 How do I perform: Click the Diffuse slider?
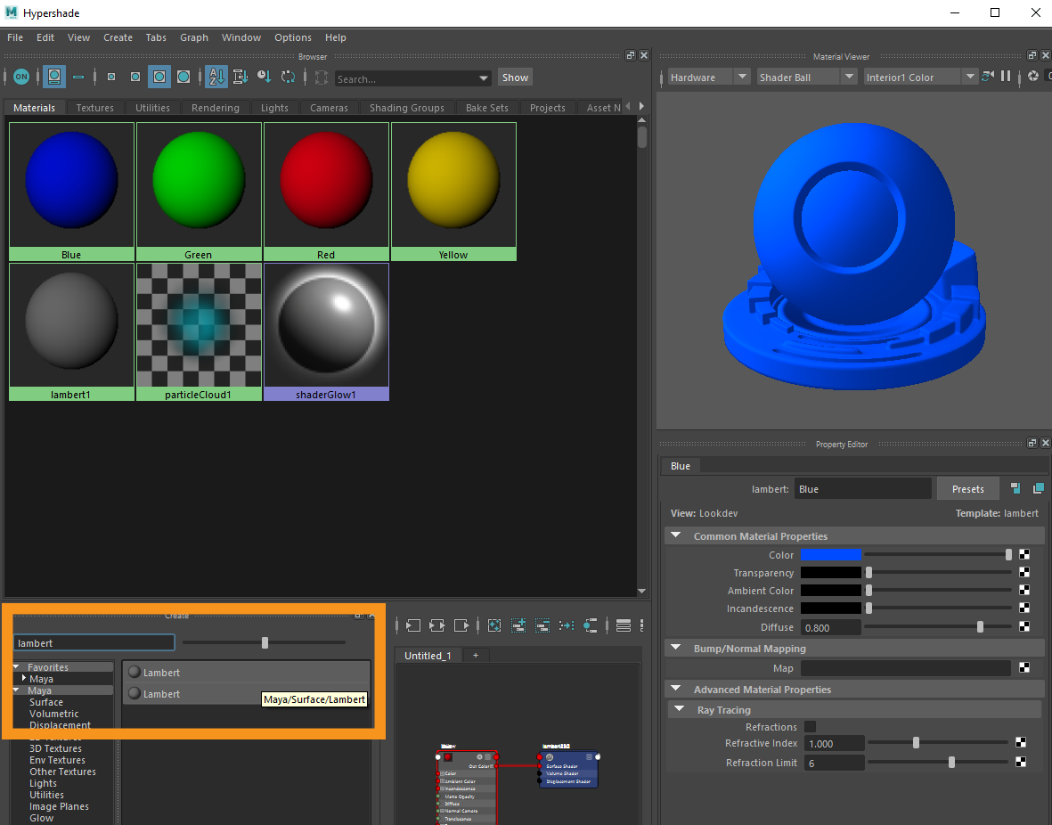click(x=937, y=627)
